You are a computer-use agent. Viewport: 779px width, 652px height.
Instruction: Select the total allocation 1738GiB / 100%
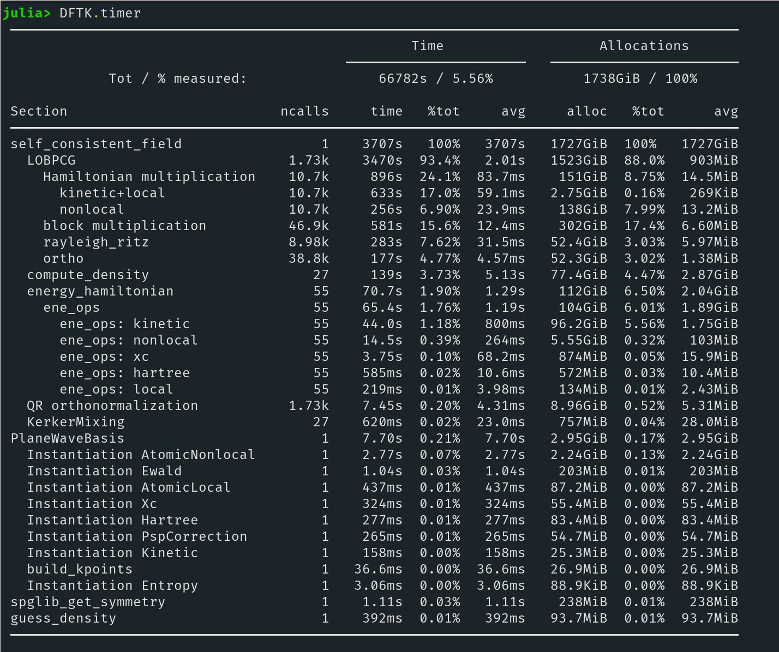tap(640, 79)
